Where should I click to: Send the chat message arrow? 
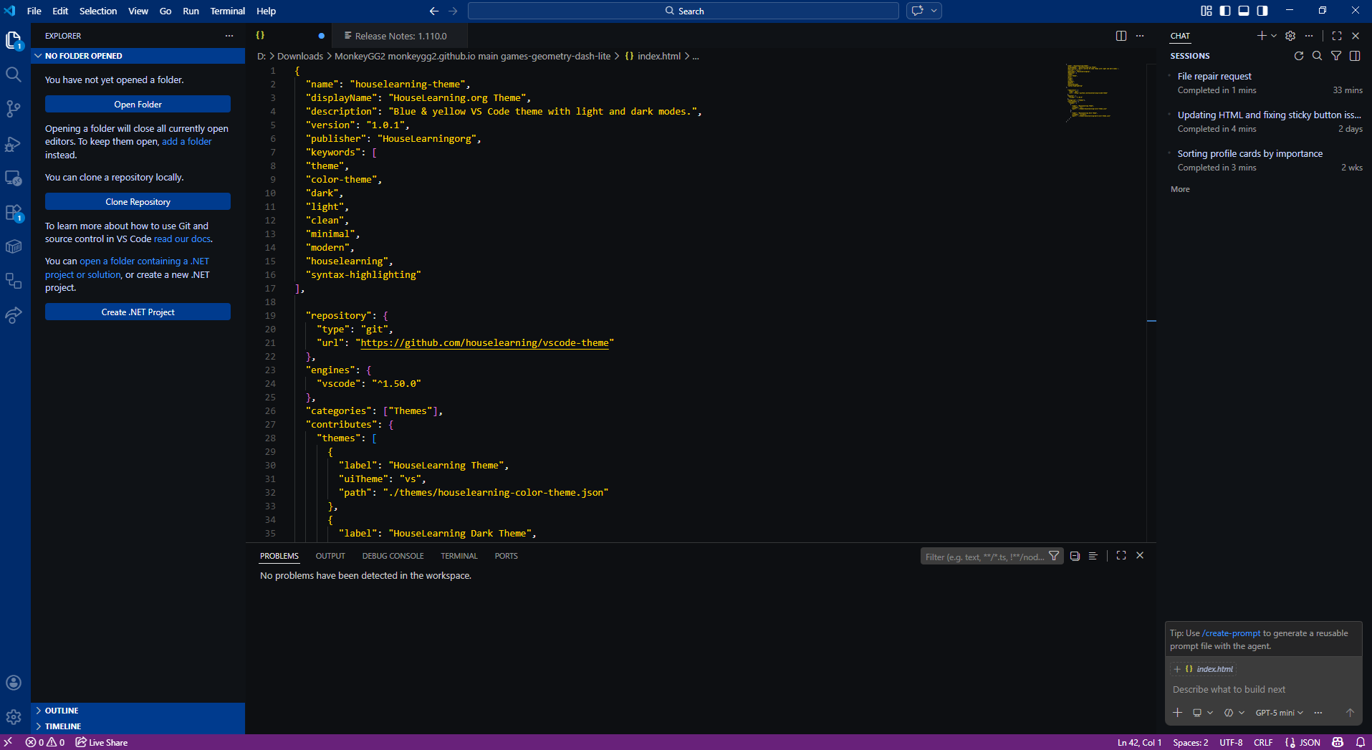1350,713
